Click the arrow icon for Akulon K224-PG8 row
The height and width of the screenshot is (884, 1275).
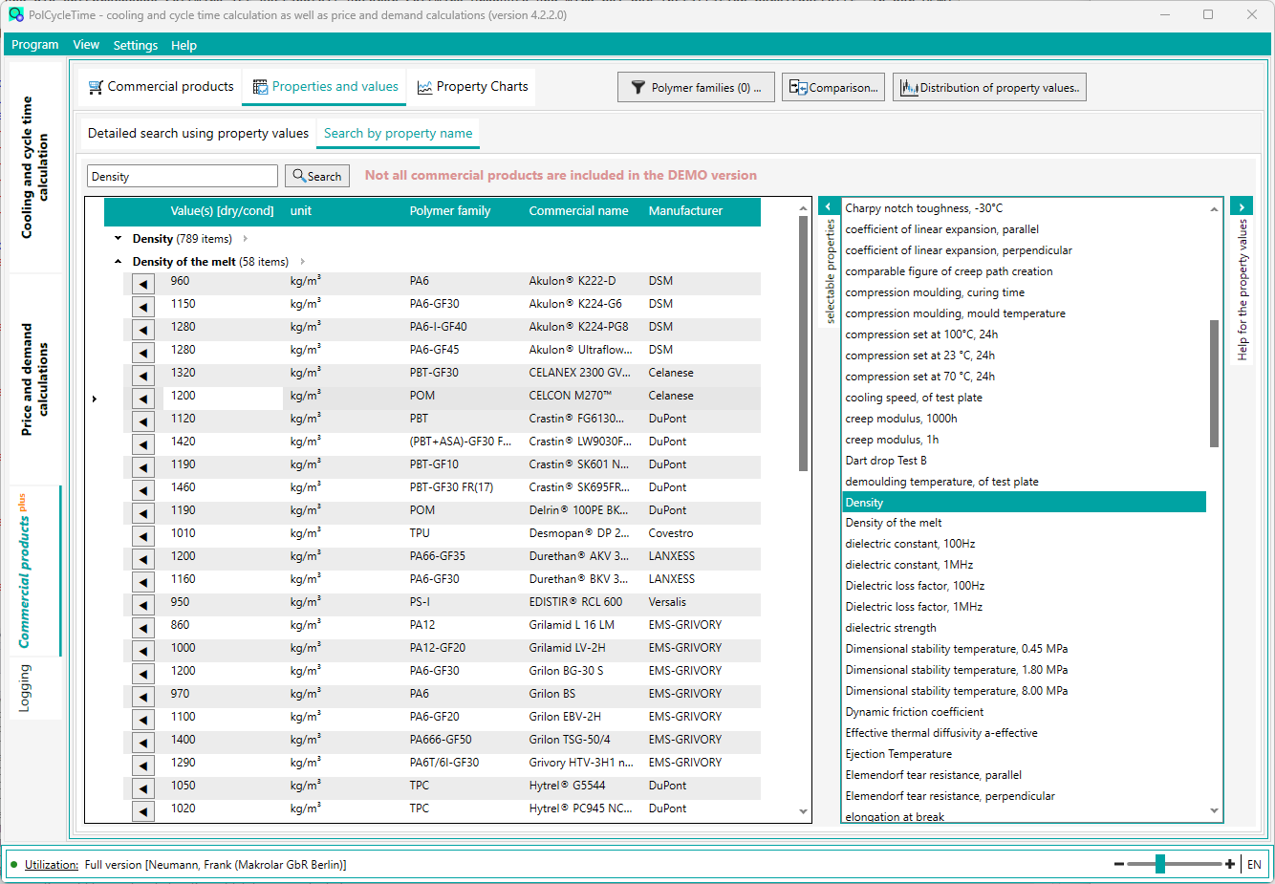(143, 329)
